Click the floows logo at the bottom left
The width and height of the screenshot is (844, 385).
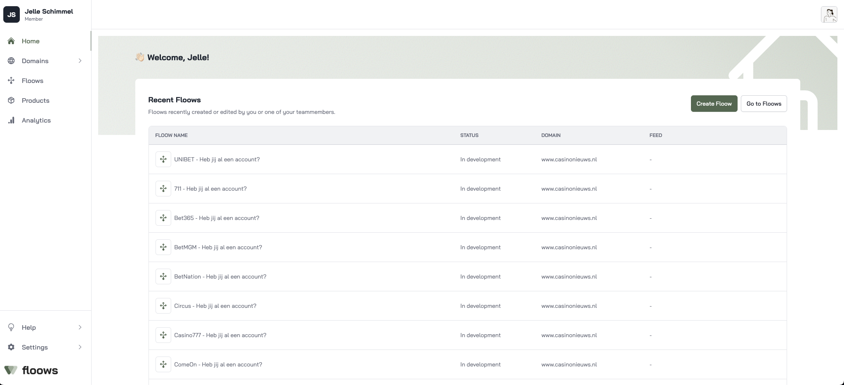coord(31,370)
